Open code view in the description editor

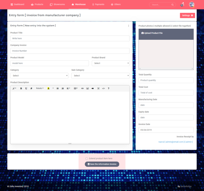(x=103, y=88)
